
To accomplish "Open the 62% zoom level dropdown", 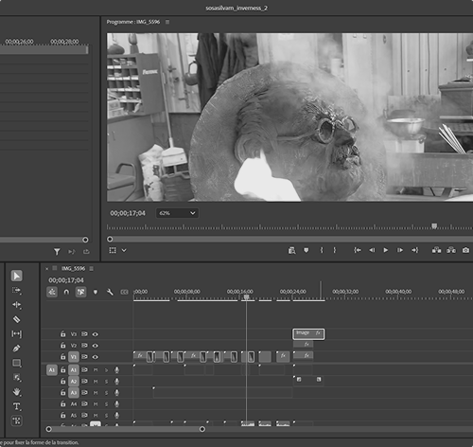I will pyautogui.click(x=177, y=213).
